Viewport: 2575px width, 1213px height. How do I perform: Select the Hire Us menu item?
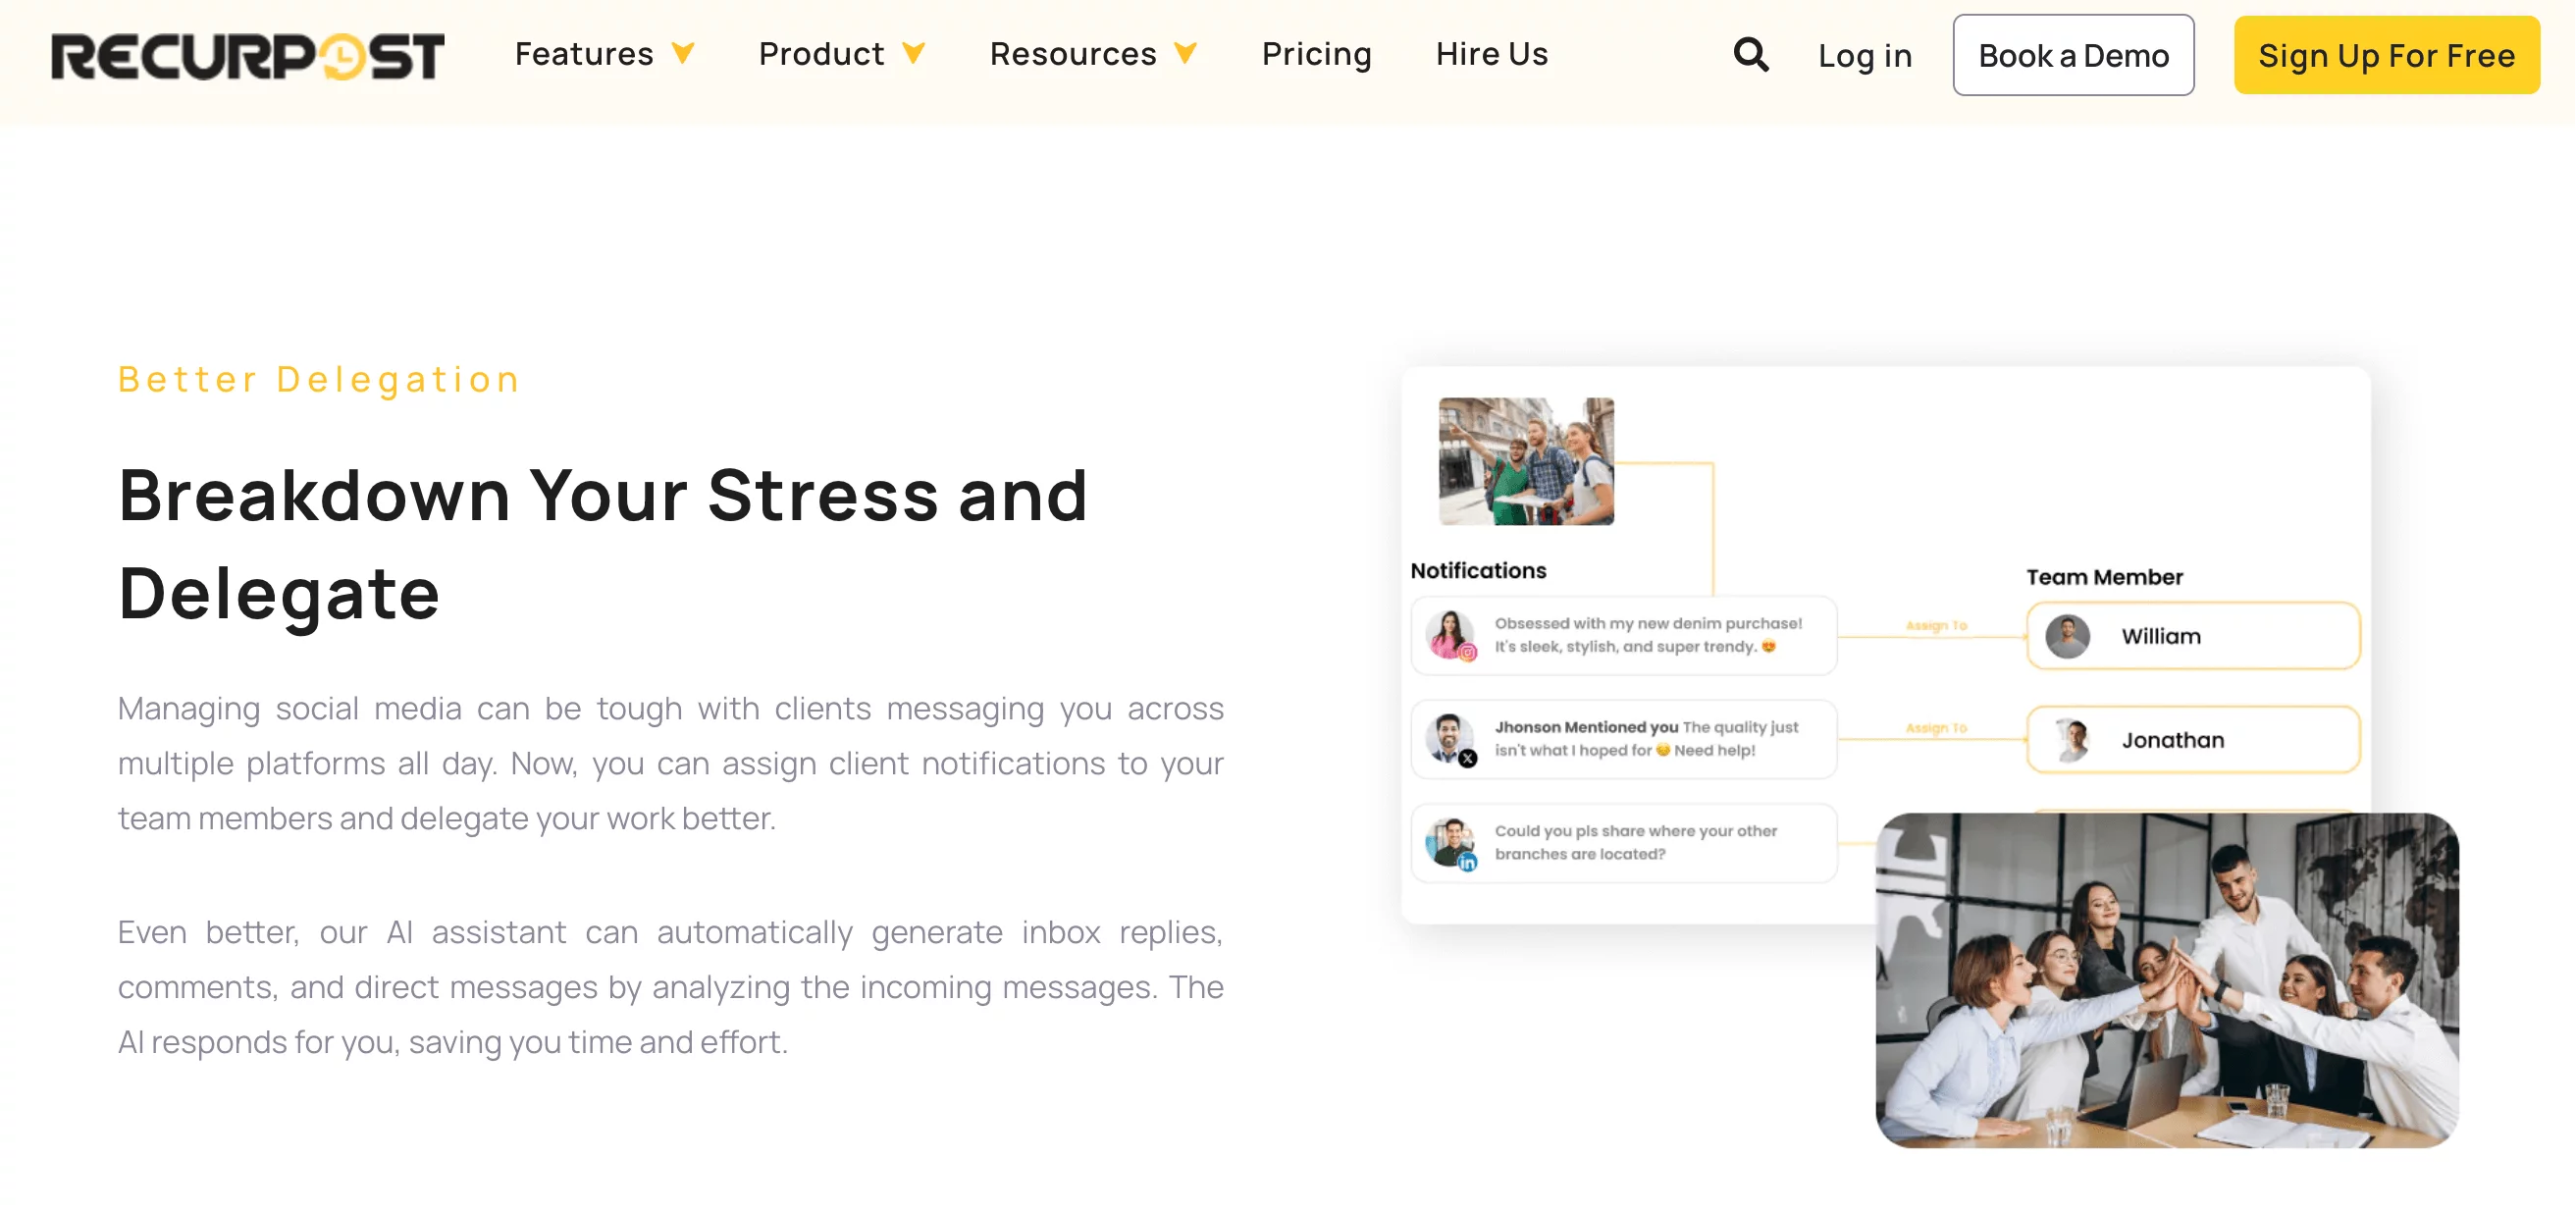pyautogui.click(x=1490, y=54)
